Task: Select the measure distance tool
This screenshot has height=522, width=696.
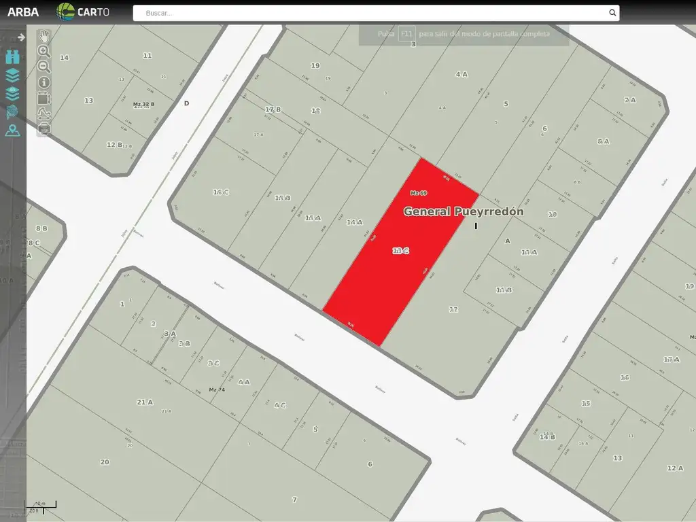Action: tap(44, 114)
